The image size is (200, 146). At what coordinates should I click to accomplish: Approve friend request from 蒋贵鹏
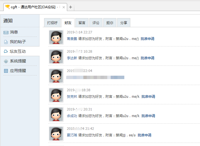point(147,39)
